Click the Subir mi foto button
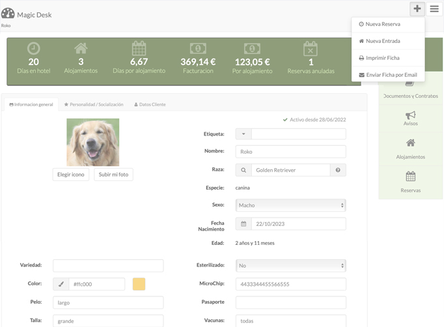 [113, 175]
